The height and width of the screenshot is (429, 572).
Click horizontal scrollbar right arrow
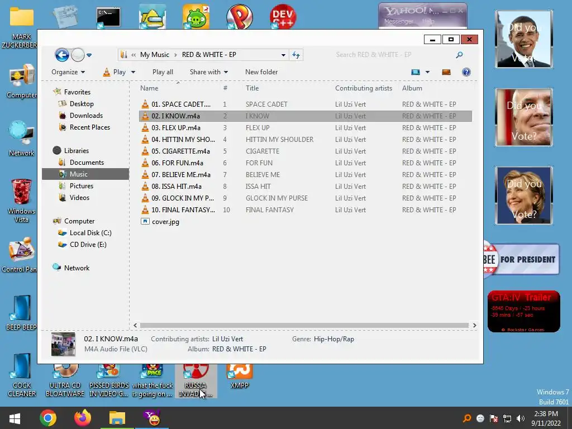[x=474, y=325]
